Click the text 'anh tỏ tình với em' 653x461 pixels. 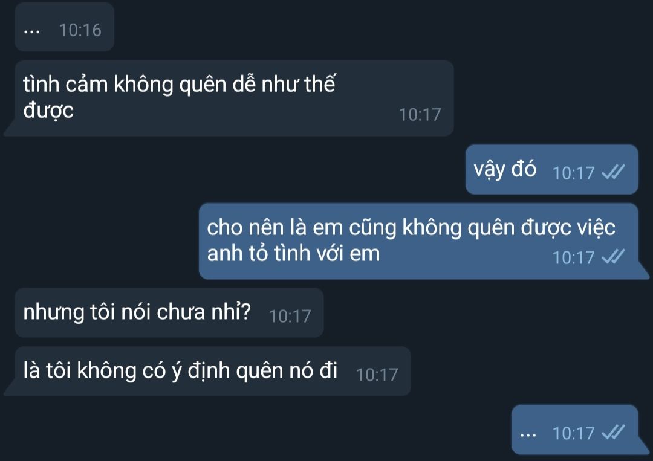294,253
